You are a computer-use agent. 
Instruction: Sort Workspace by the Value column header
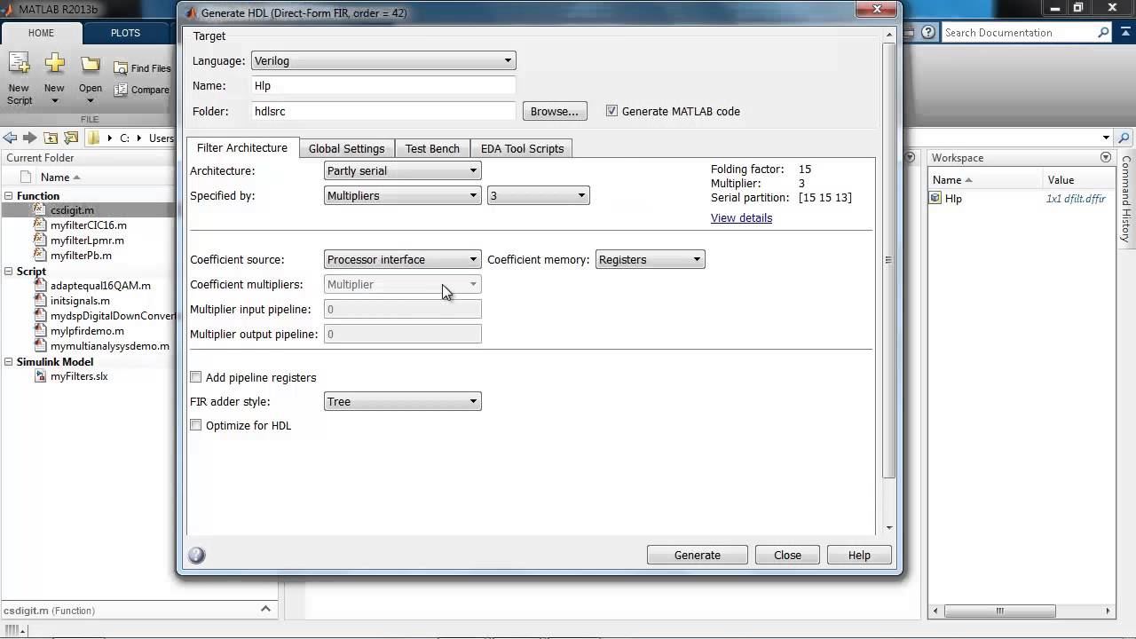click(1080, 179)
